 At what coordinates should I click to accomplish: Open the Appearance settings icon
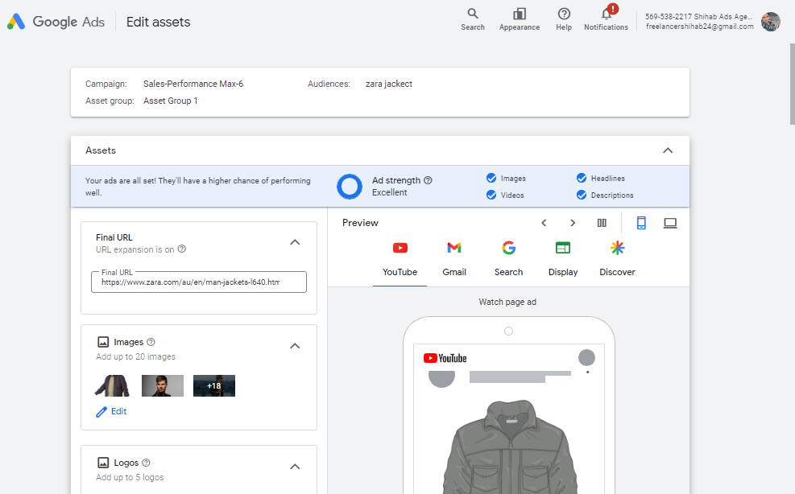tap(520, 19)
